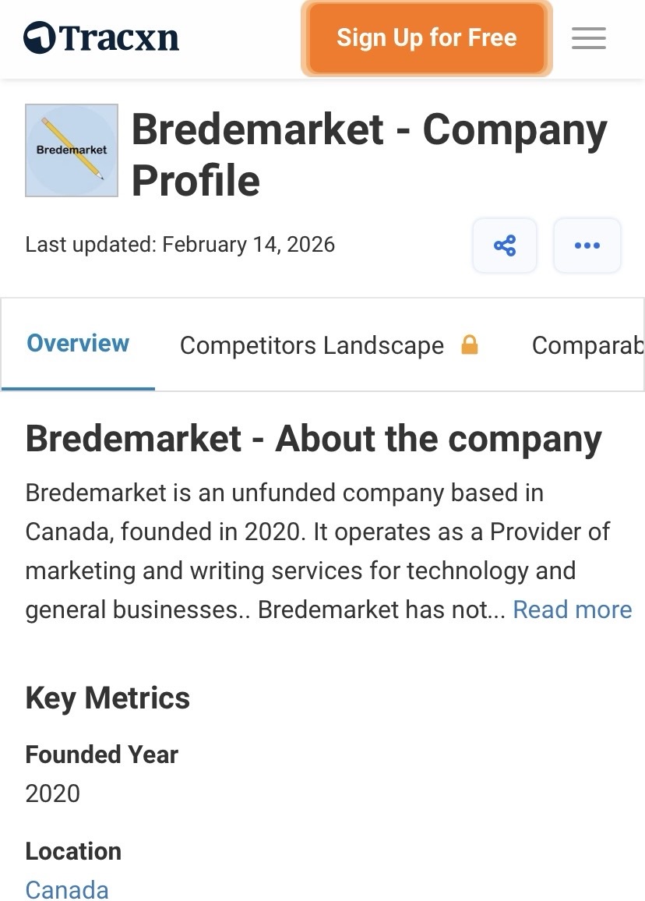Click the Bredemarket - Company Profile heading
The image size is (645, 901).
(x=368, y=154)
